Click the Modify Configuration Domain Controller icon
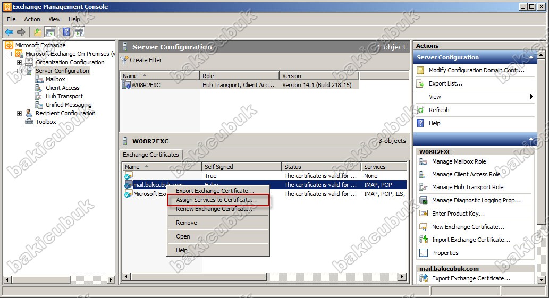549x298 pixels. [x=420, y=70]
